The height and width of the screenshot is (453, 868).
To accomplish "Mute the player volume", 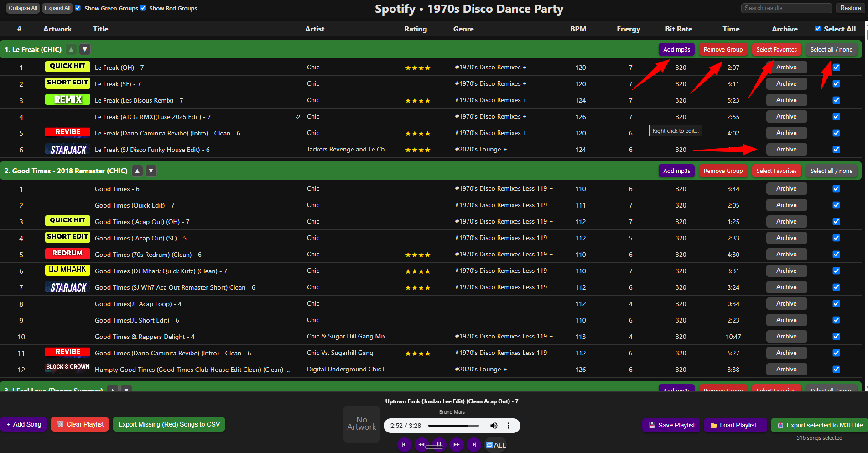I will pos(494,425).
